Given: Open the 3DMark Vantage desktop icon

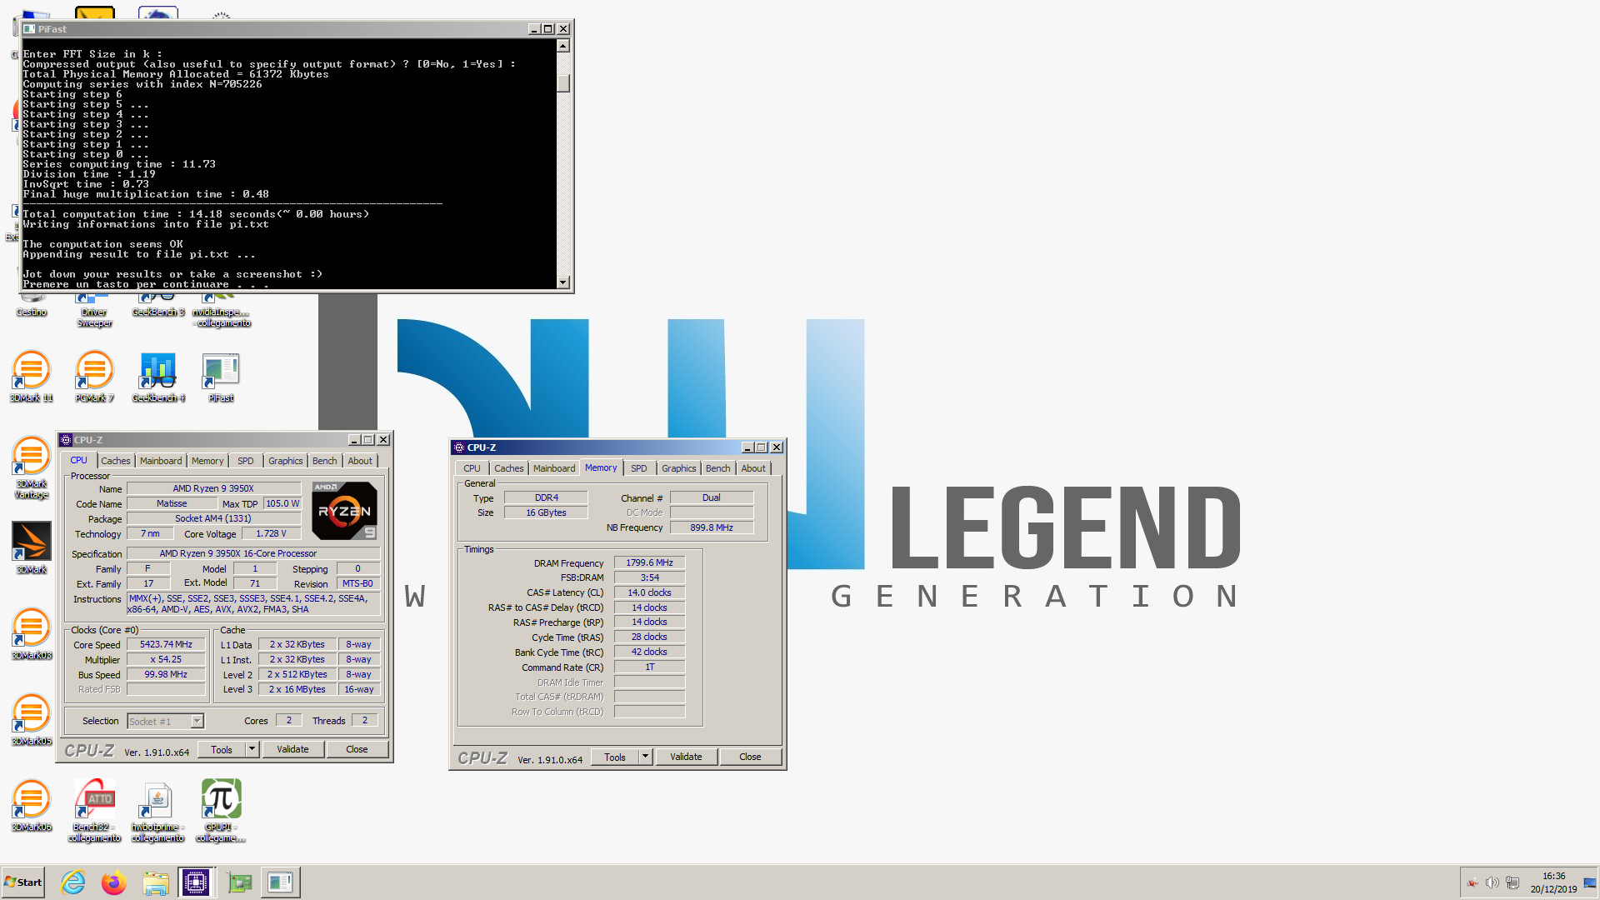Looking at the screenshot, I should pyautogui.click(x=31, y=467).
